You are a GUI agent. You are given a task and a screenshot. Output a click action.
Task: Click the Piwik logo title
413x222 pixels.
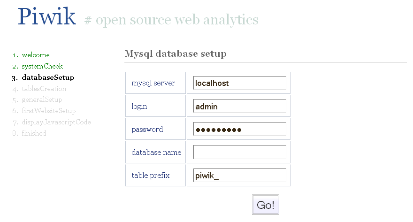click(47, 16)
